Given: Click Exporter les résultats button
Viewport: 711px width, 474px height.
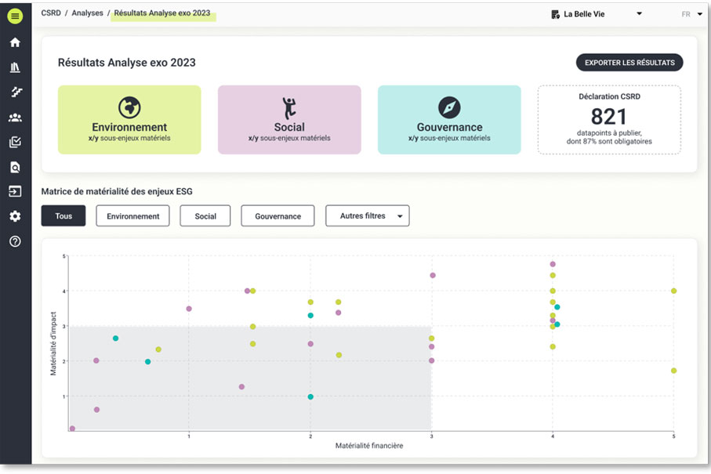Looking at the screenshot, I should (629, 63).
